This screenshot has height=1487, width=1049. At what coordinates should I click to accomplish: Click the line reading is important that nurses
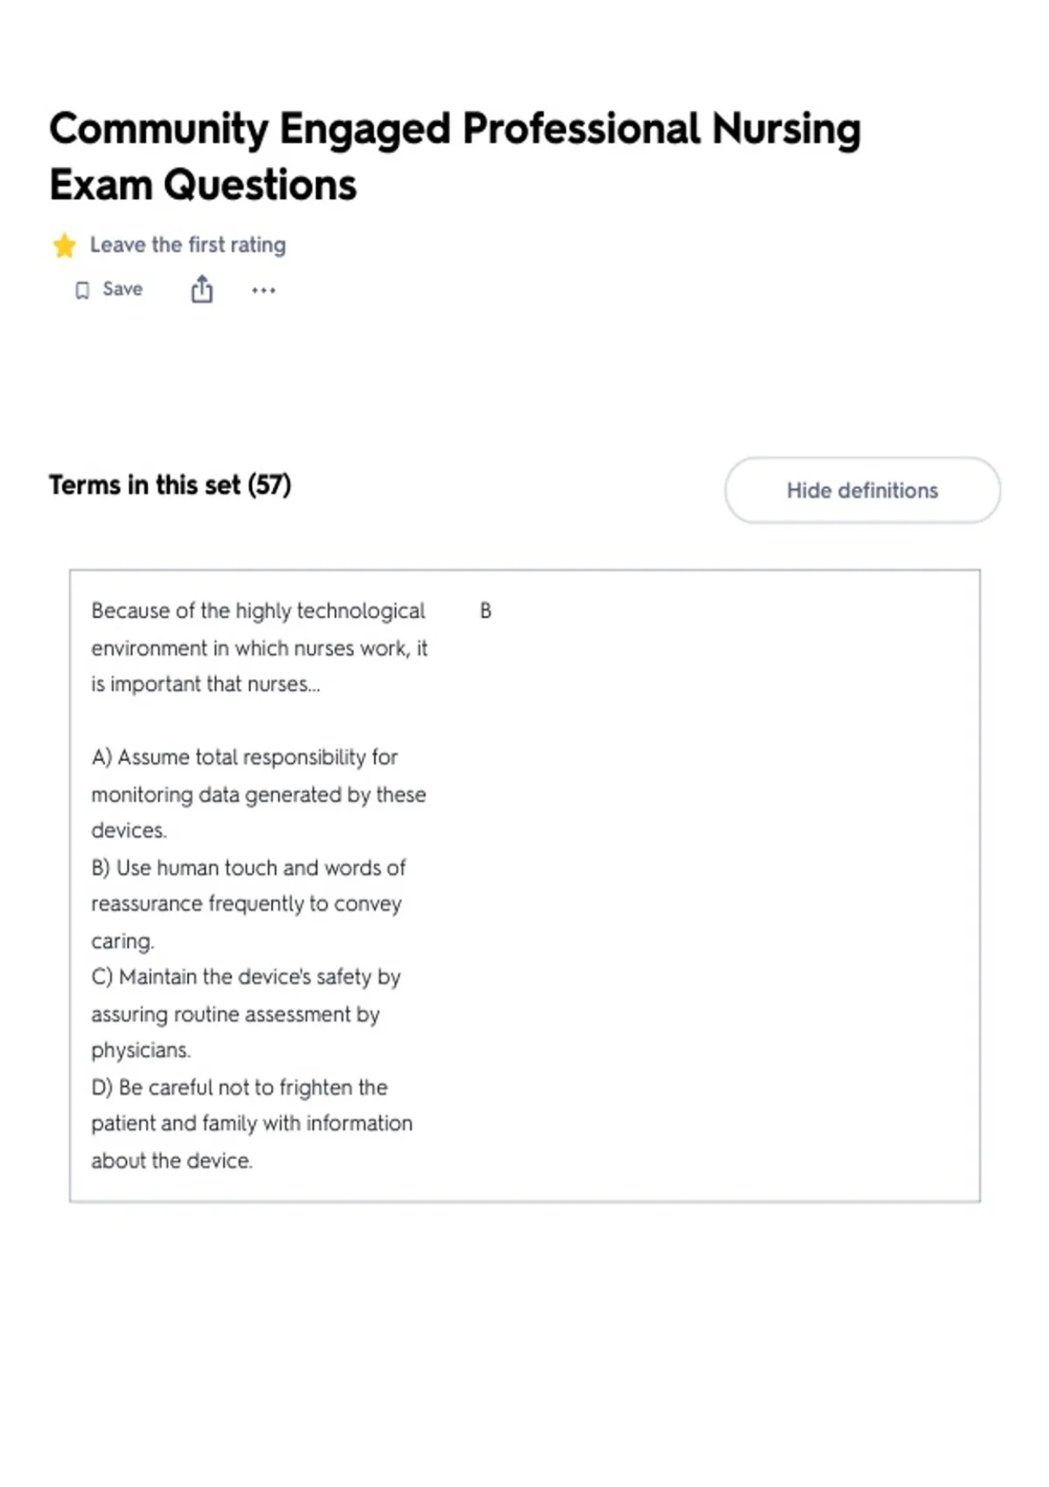pyautogui.click(x=205, y=684)
